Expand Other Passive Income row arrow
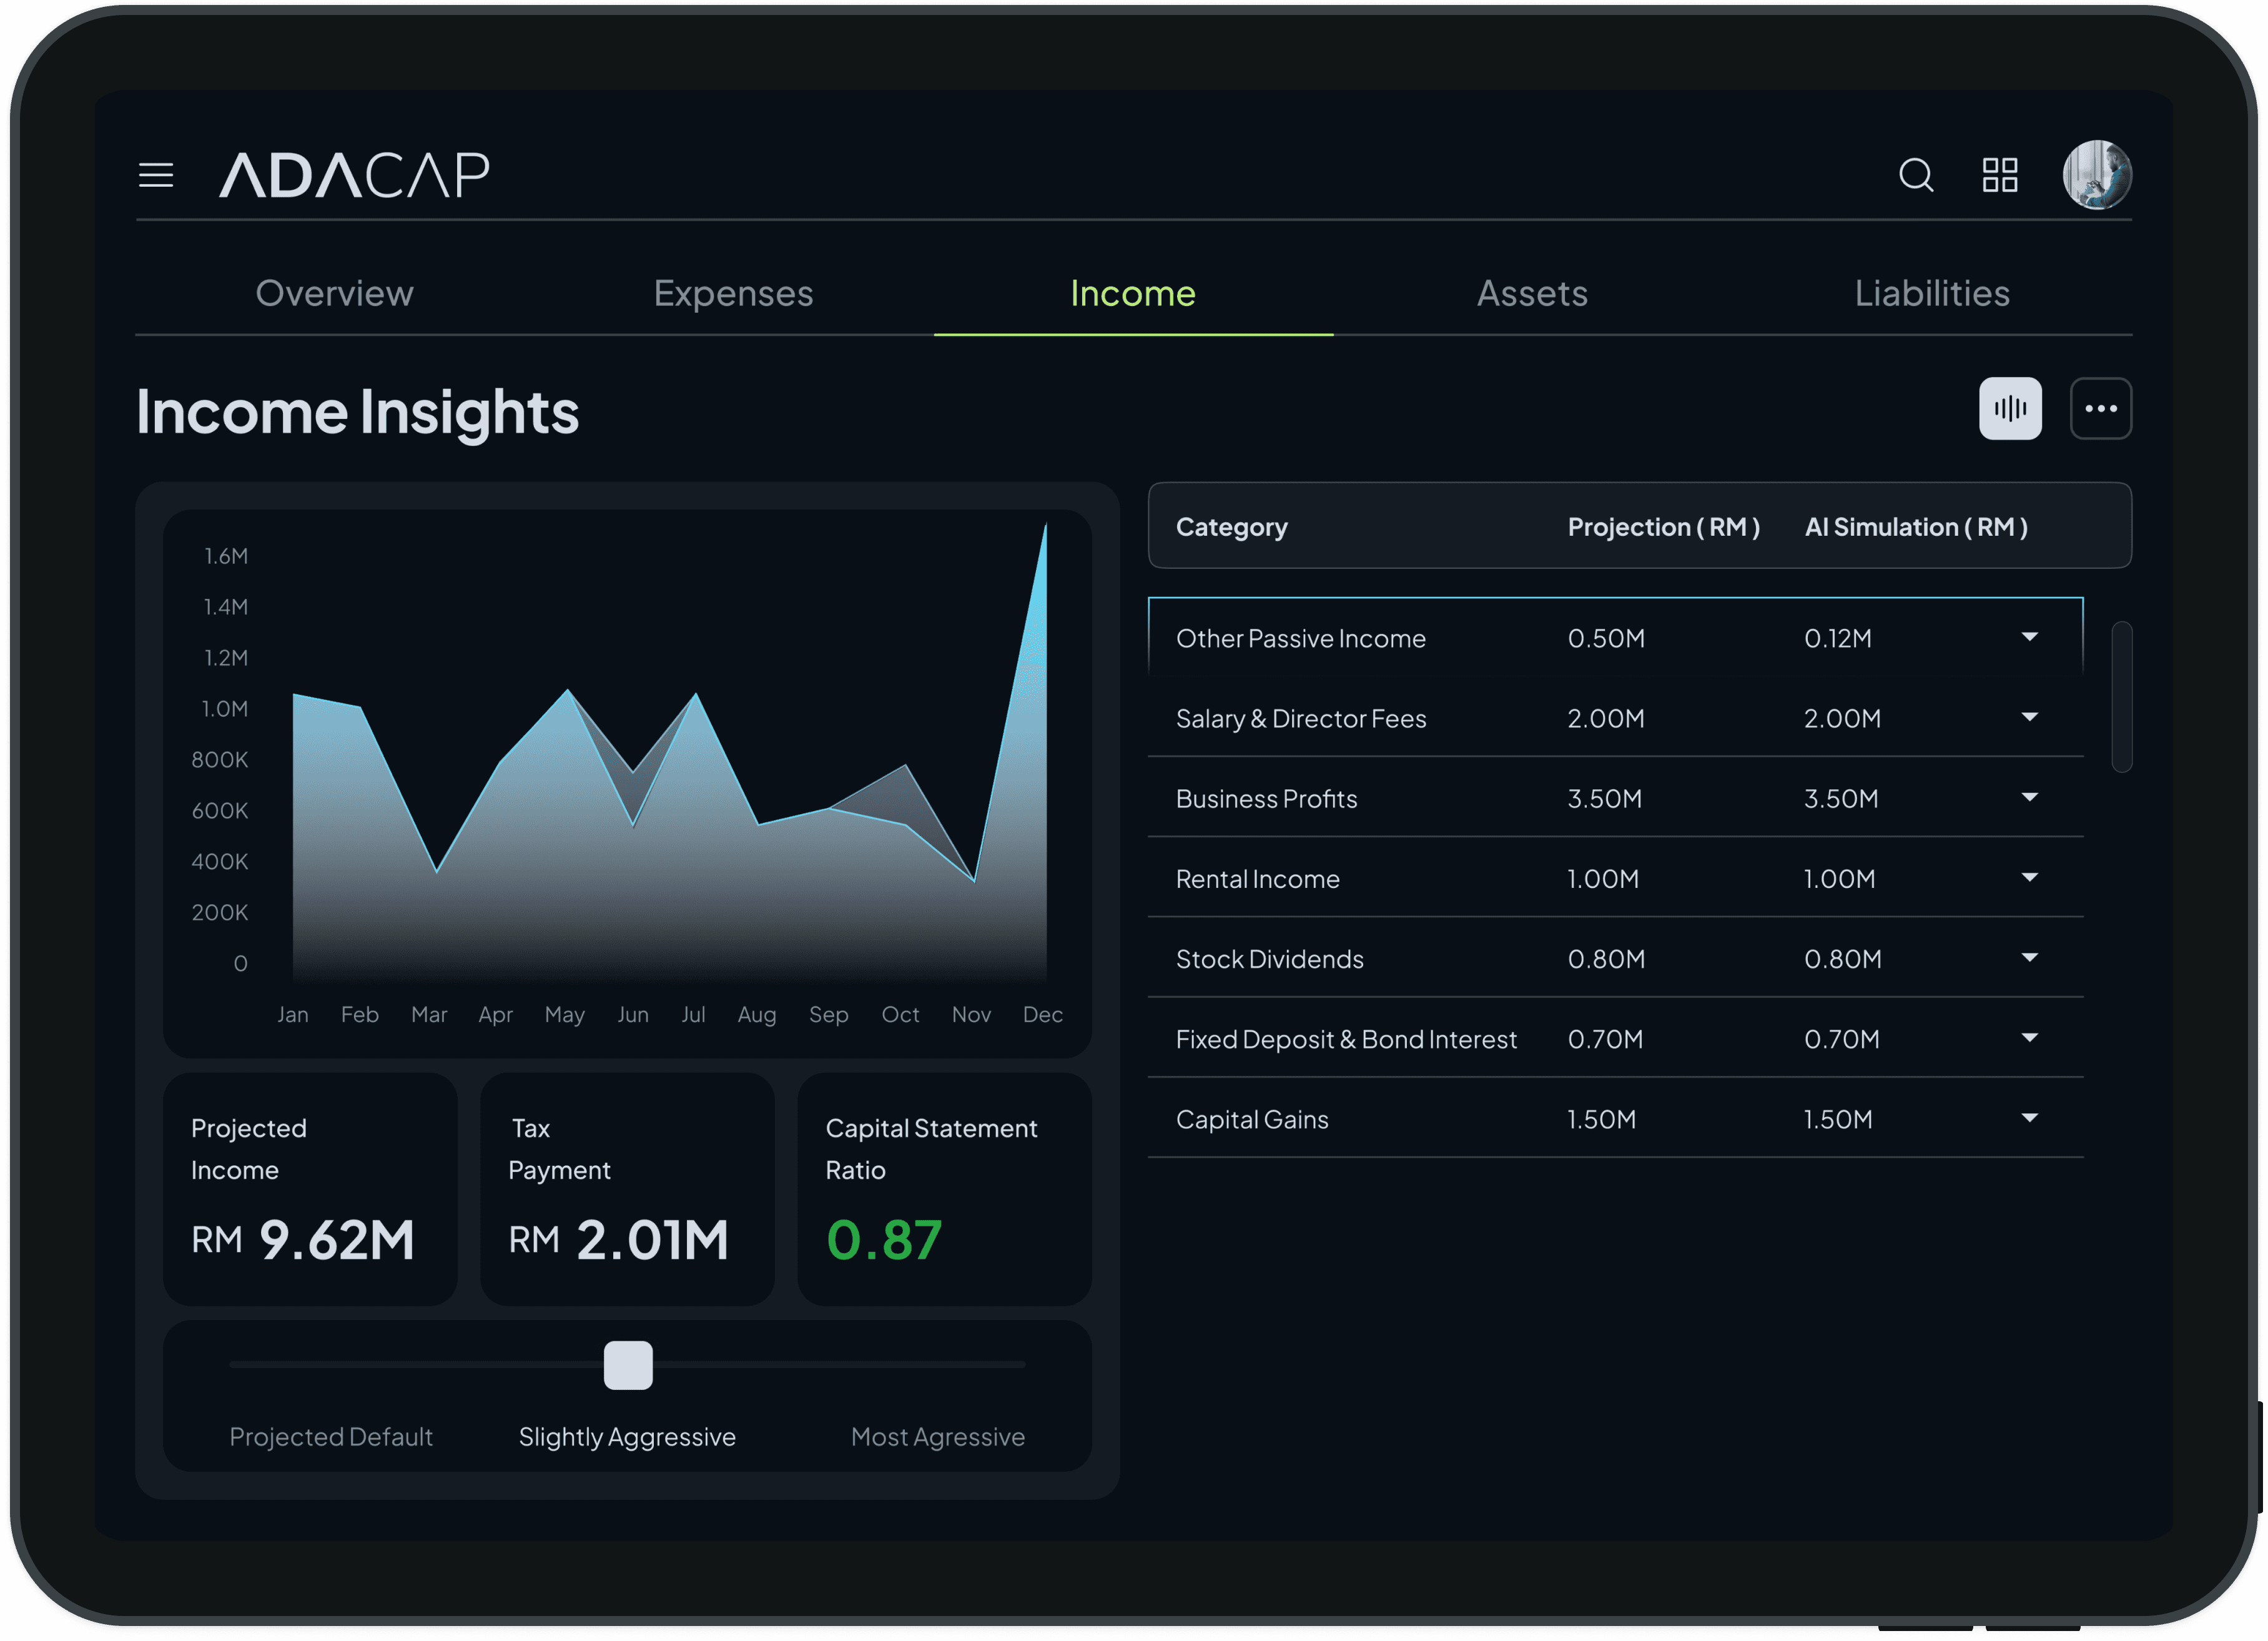 (2029, 637)
